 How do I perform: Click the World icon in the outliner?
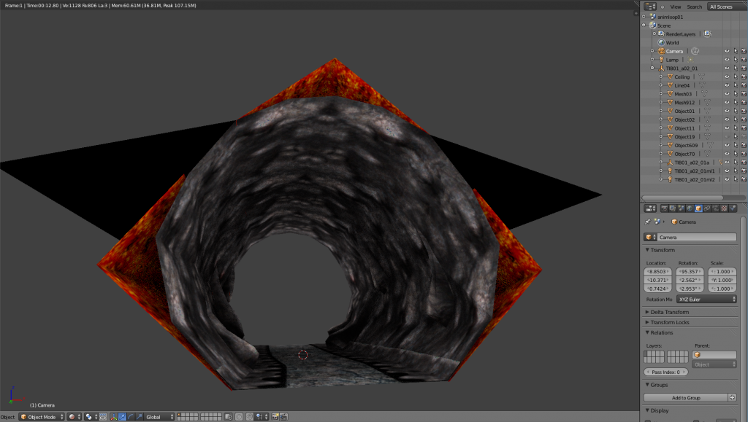click(x=661, y=42)
